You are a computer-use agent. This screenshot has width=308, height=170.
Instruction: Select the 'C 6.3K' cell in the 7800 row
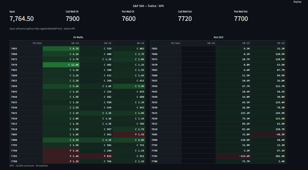tap(61, 140)
